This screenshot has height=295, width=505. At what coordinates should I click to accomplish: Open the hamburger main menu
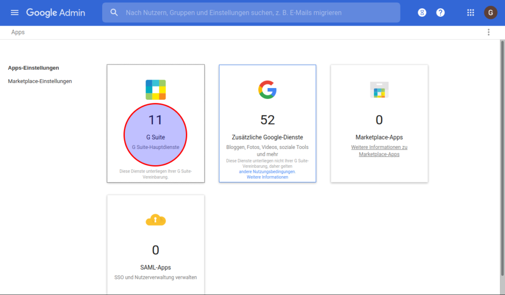click(14, 12)
